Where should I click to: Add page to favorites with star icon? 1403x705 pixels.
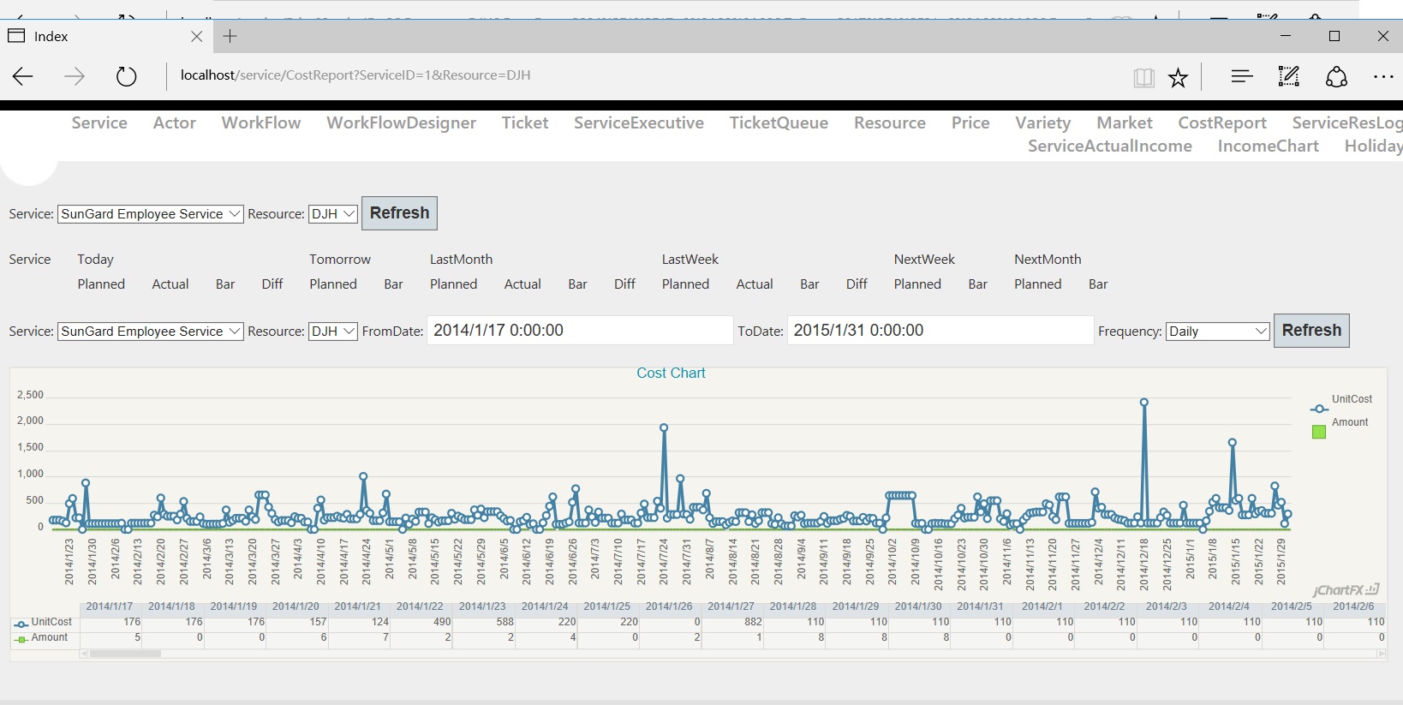1179,78
